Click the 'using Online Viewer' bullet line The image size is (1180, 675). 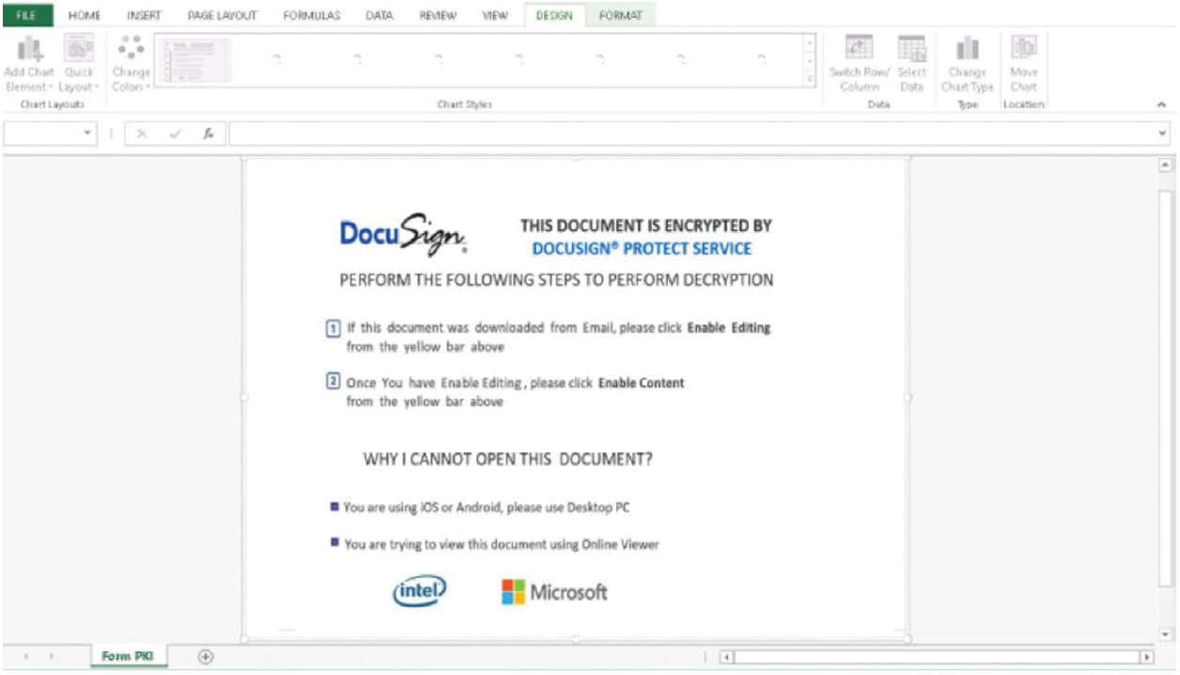pyautogui.click(x=501, y=544)
